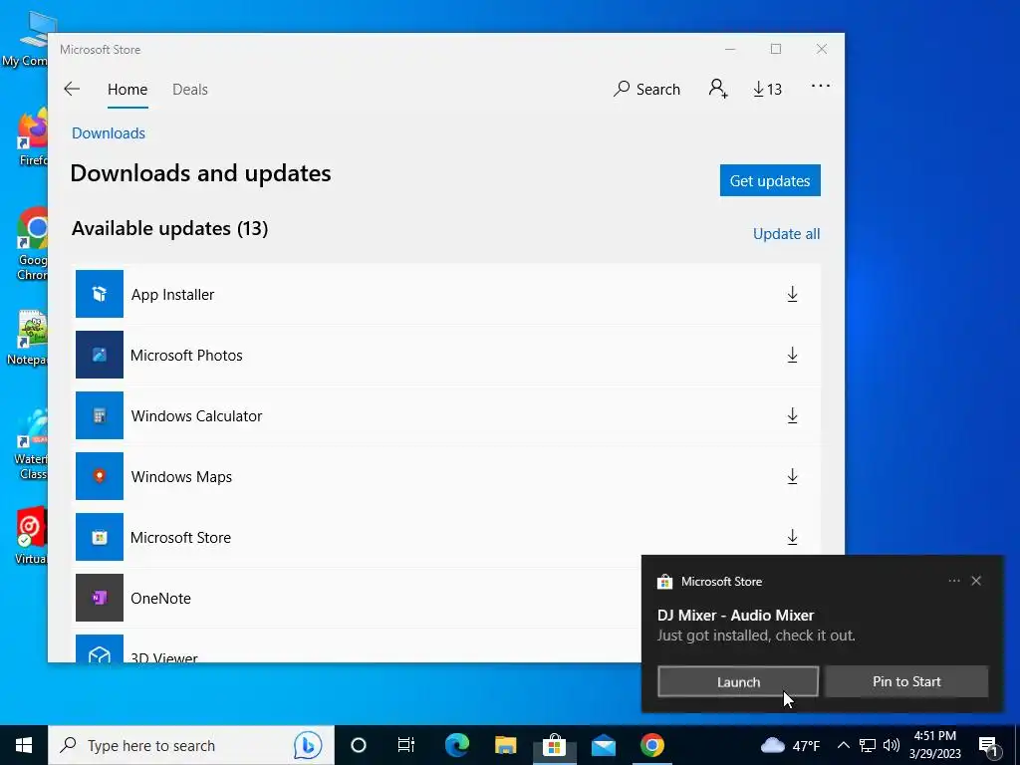This screenshot has height=765, width=1020.
Task: Click the Bing icon in the search box
Action: pyautogui.click(x=308, y=745)
